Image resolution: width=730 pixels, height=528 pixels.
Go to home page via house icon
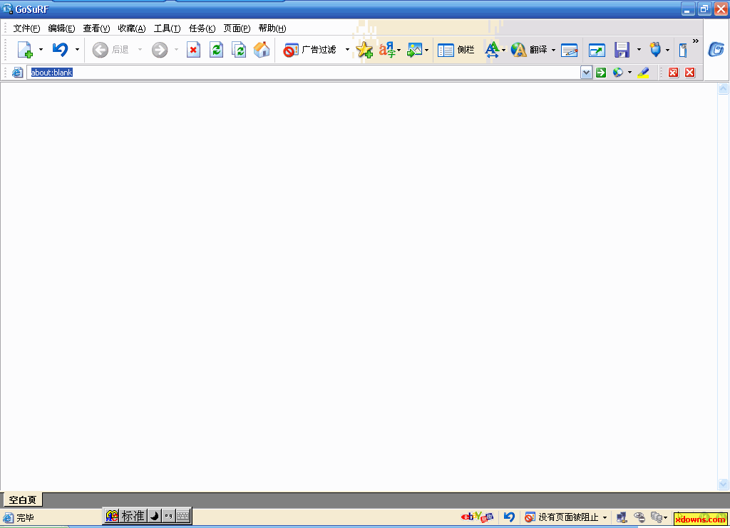[262, 49]
